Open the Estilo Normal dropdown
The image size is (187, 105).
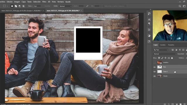[x=65, y=6]
